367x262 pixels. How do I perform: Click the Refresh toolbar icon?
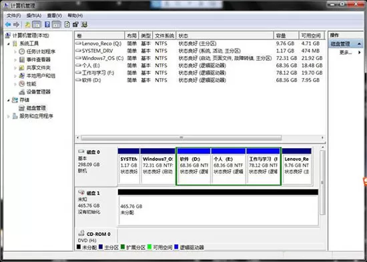pyautogui.click(x=67, y=24)
